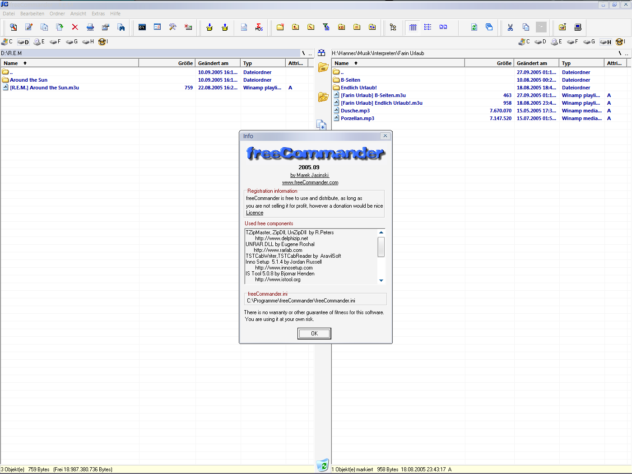The width and height of the screenshot is (632, 474).
Task: Click the synchronize folders icon
Action: pos(372,27)
